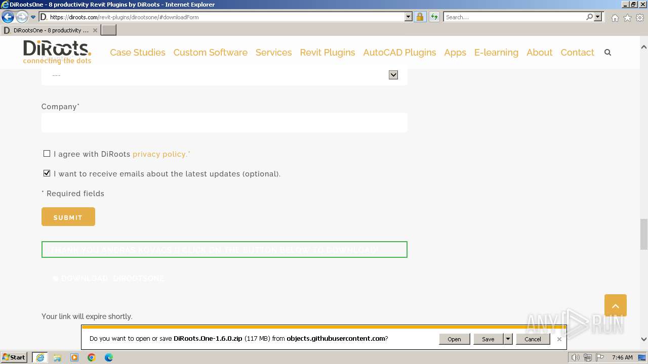Click Cancel in the download prompt
The height and width of the screenshot is (364, 648).
tap(533, 339)
